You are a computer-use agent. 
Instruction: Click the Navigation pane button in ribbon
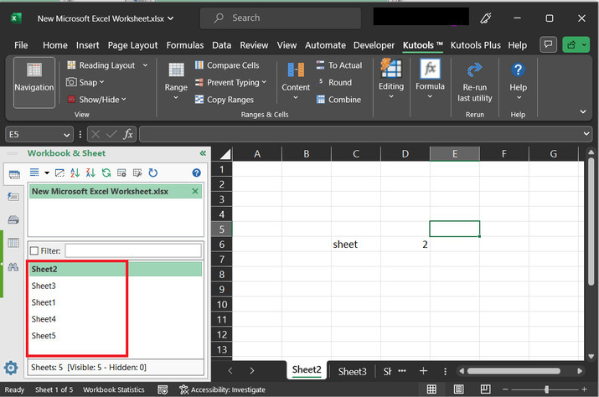tap(34, 81)
